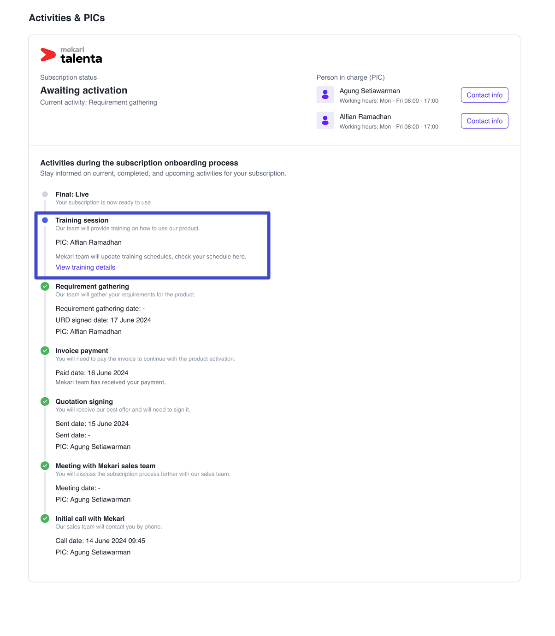
Task: Select the Training session heading
Action: tap(82, 220)
